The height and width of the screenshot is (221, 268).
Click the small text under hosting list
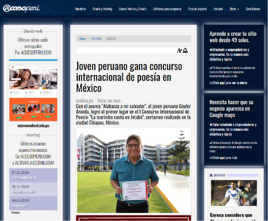tap(16, 212)
